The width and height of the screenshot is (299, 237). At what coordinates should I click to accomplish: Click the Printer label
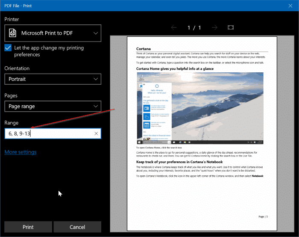coord(12,19)
